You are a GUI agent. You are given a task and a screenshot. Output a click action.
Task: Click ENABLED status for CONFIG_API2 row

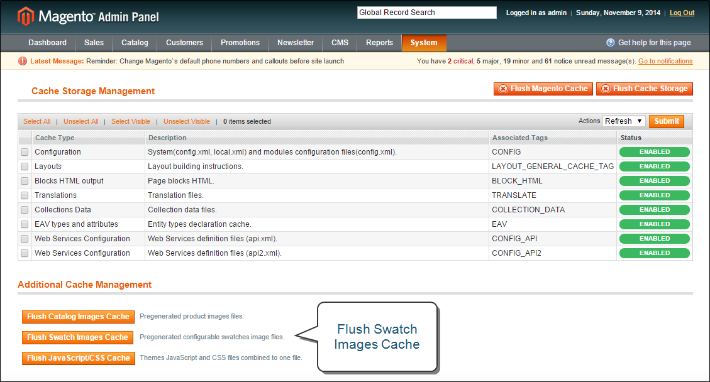(x=654, y=253)
